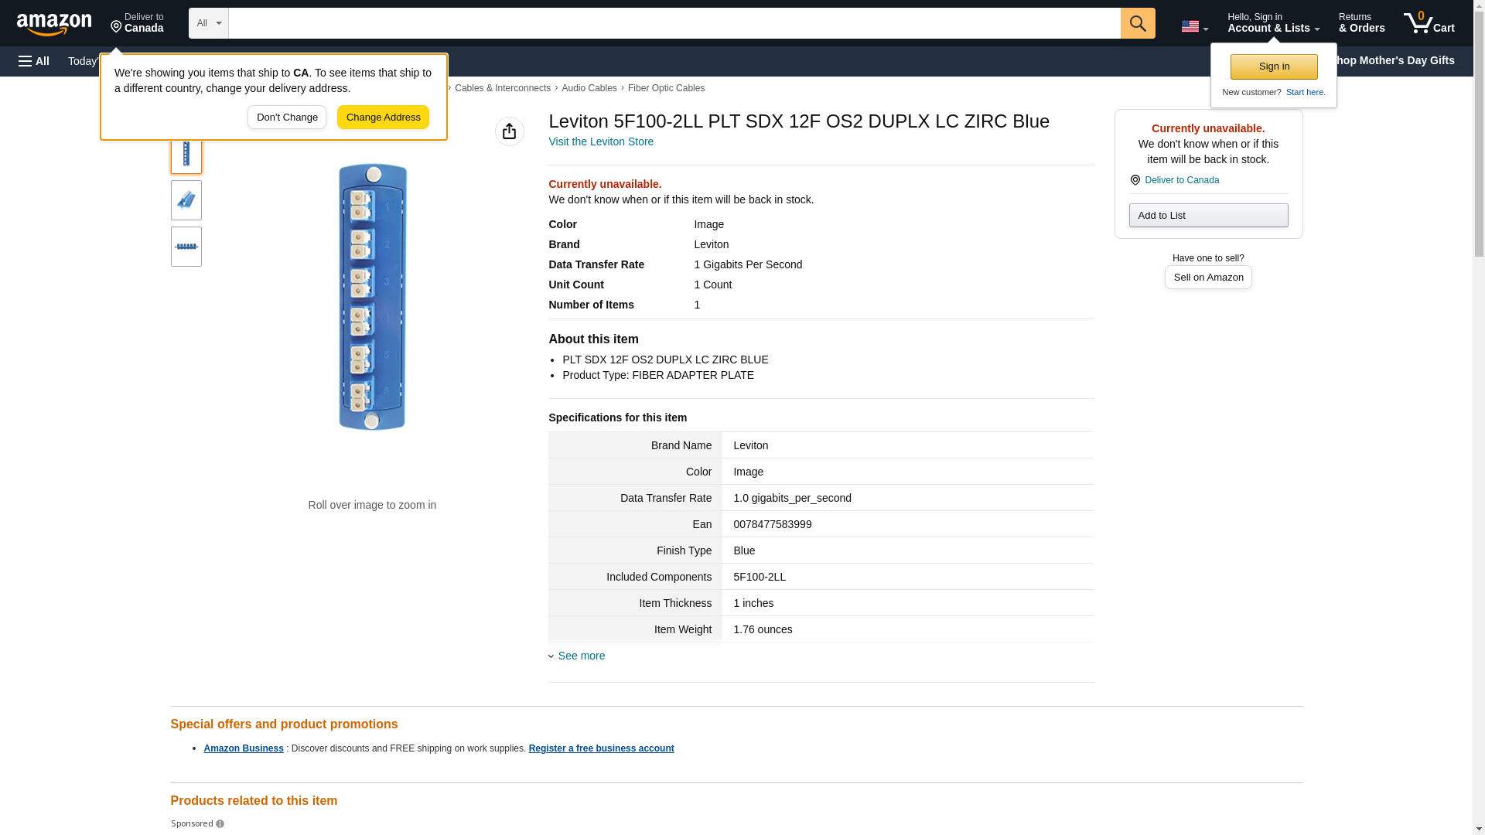Expand See more specifications
The width and height of the screenshot is (1485, 835).
click(x=581, y=656)
